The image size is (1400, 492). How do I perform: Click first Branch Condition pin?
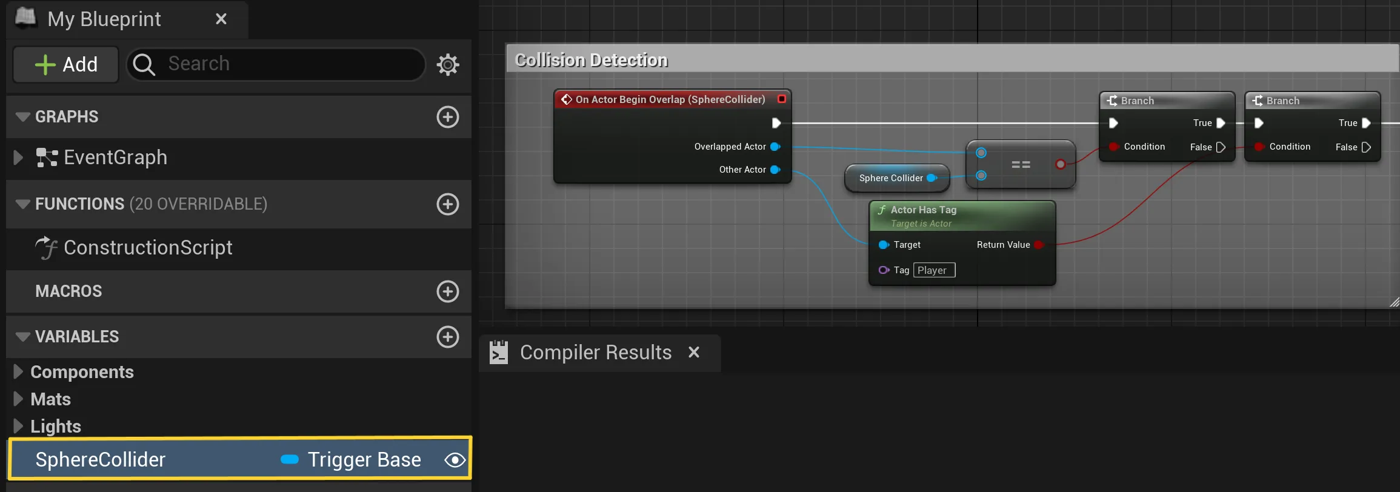point(1113,147)
